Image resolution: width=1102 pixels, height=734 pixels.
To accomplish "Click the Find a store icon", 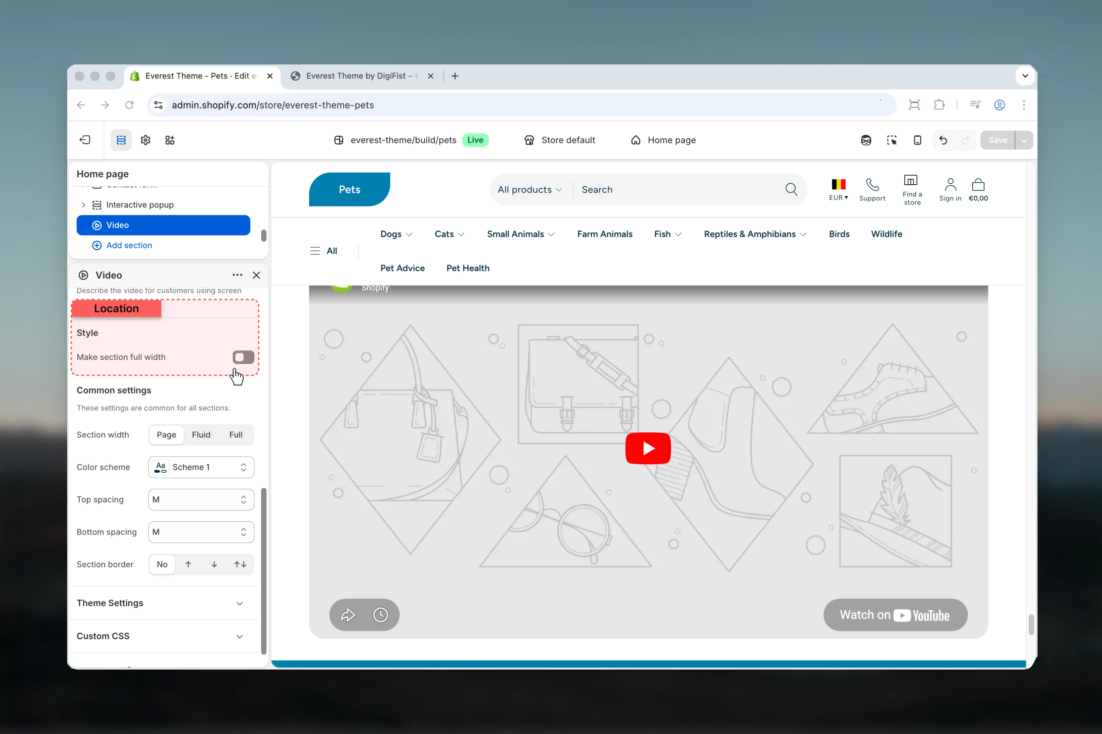I will [x=910, y=180].
